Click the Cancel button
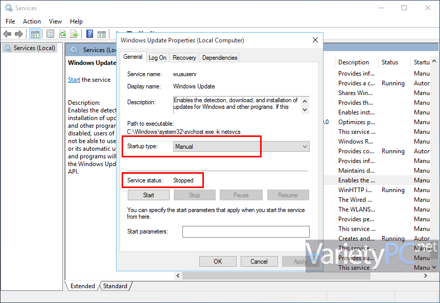The height and width of the screenshot is (303, 440). tap(259, 262)
